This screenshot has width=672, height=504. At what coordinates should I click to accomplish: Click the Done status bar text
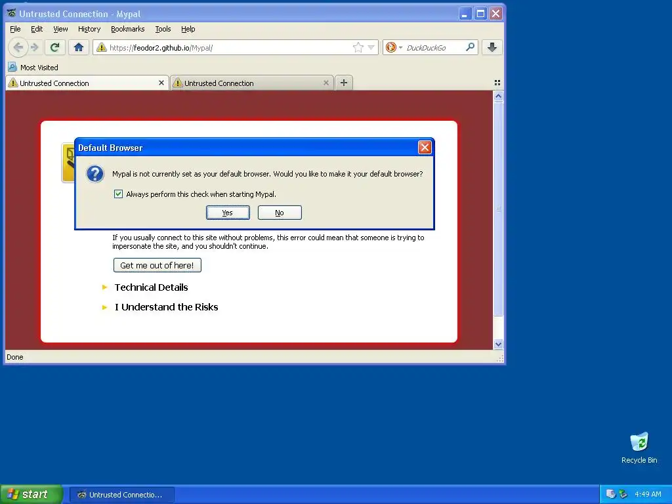[15, 357]
